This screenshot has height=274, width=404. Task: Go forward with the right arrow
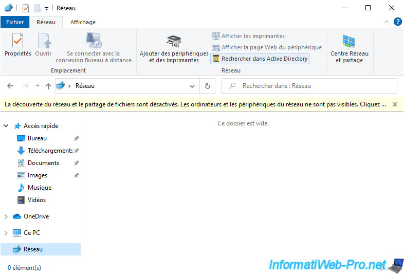coord(26,86)
